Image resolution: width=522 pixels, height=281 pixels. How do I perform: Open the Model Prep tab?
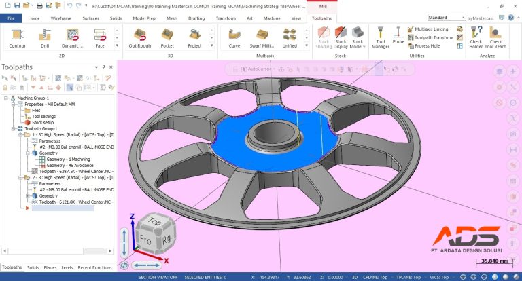[x=144, y=18]
